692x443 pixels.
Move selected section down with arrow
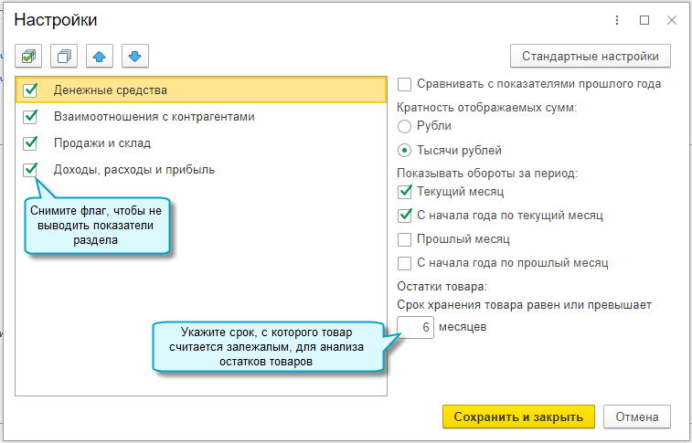click(x=134, y=57)
